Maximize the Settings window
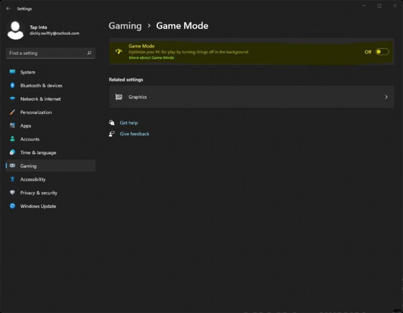Image resolution: width=403 pixels, height=313 pixels. [379, 6]
